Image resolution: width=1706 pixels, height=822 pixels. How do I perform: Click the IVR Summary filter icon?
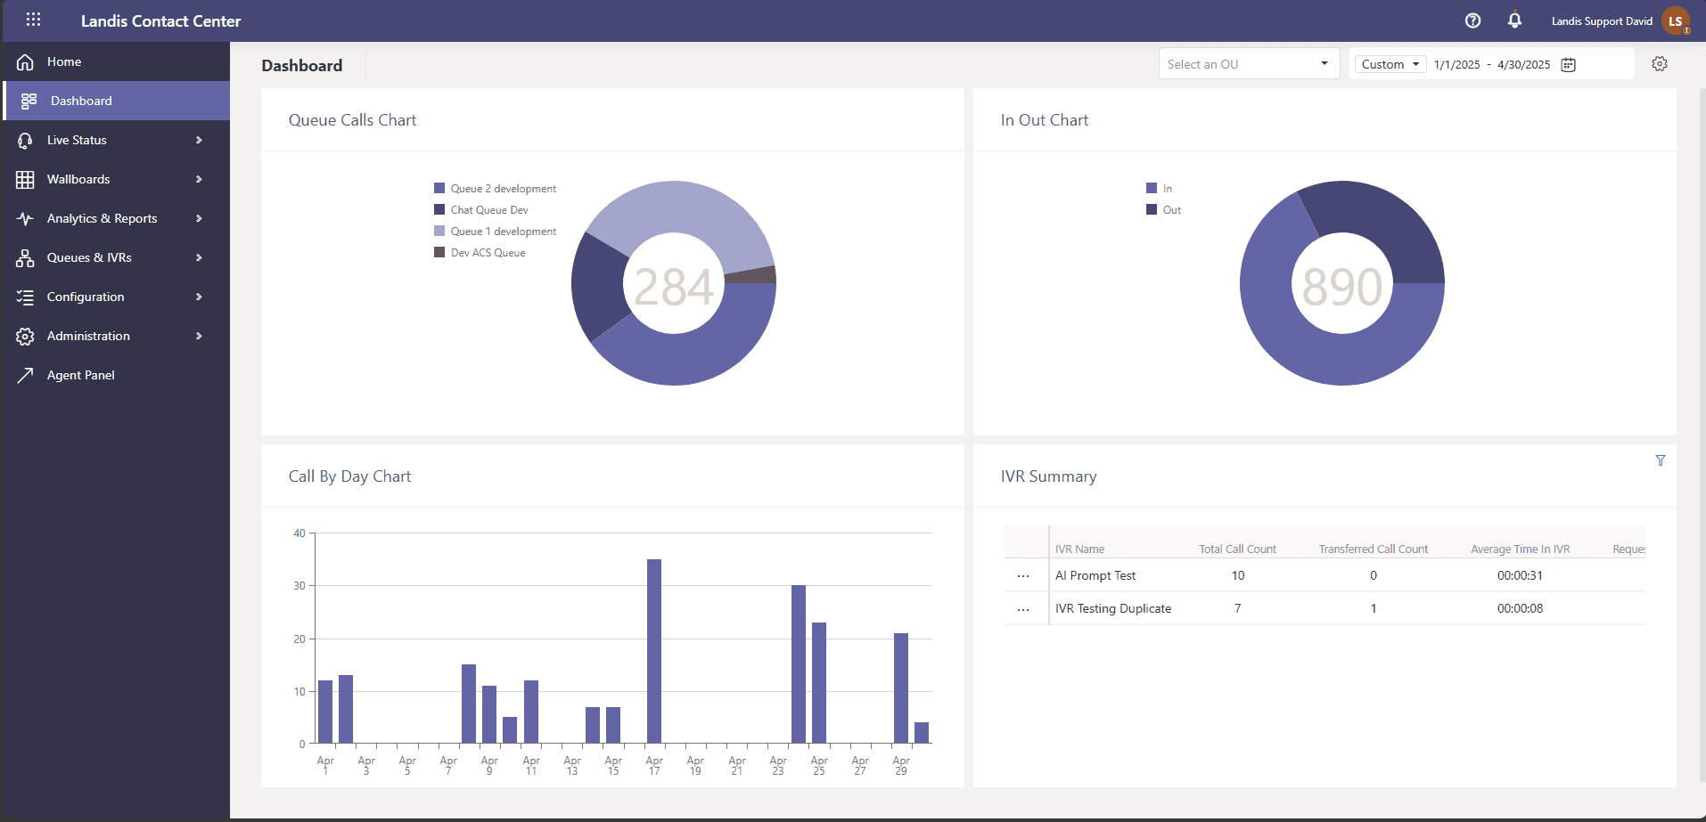(x=1660, y=460)
